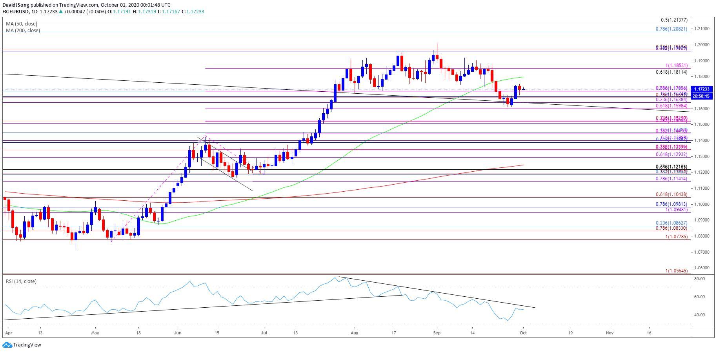Click the 1.11000 price axis label

pos(701,189)
